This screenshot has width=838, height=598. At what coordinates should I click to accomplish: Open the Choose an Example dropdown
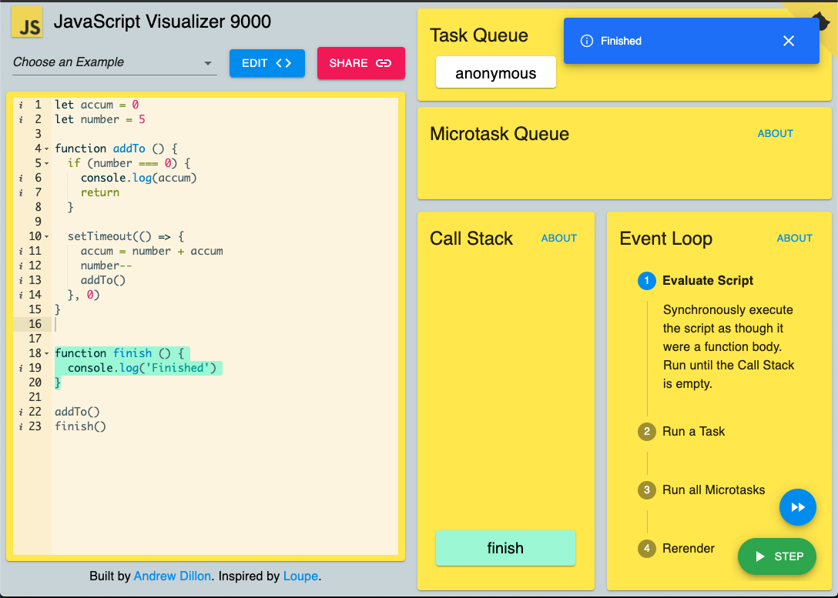click(114, 62)
